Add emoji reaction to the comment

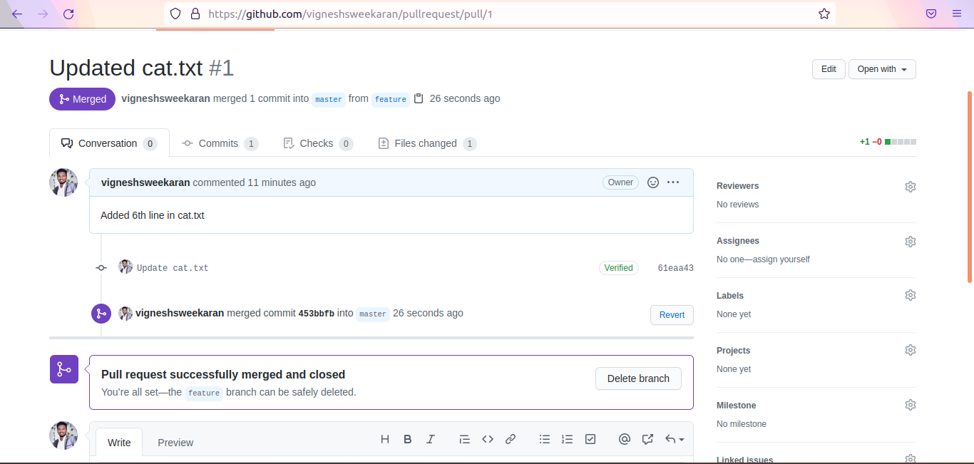point(652,182)
